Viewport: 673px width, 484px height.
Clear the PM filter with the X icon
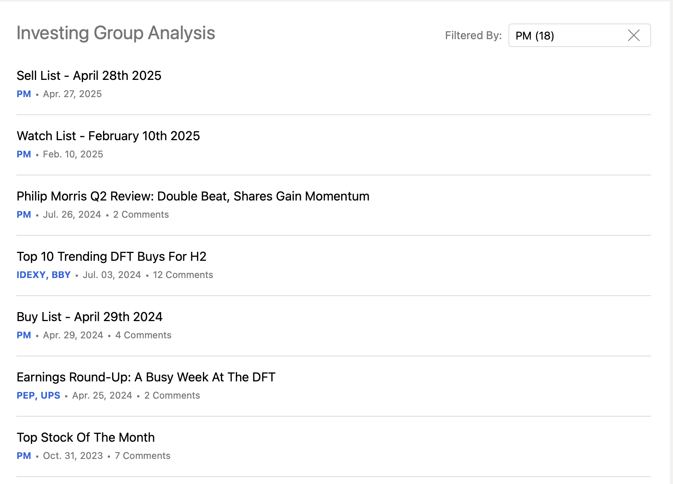(633, 36)
